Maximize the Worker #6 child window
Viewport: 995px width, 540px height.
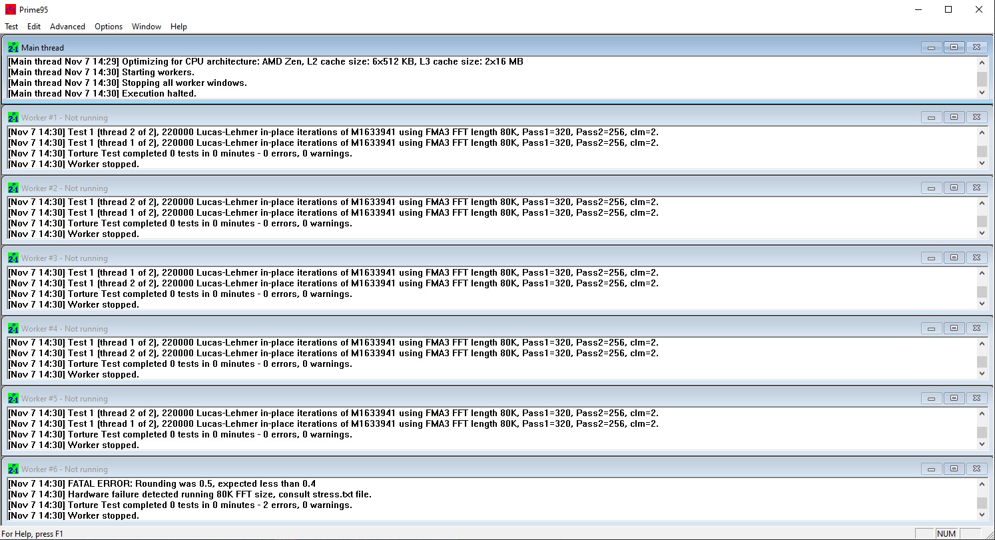pyautogui.click(x=954, y=469)
